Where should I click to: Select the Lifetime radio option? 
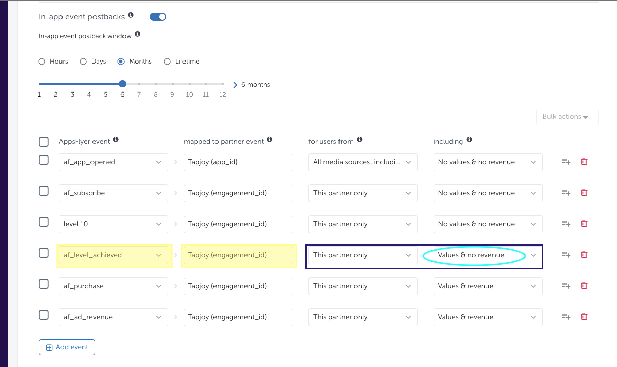pos(167,62)
